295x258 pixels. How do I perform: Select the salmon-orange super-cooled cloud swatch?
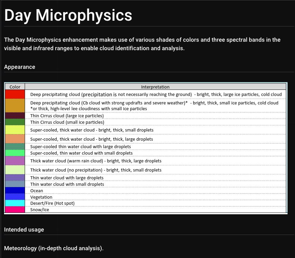tap(15, 139)
